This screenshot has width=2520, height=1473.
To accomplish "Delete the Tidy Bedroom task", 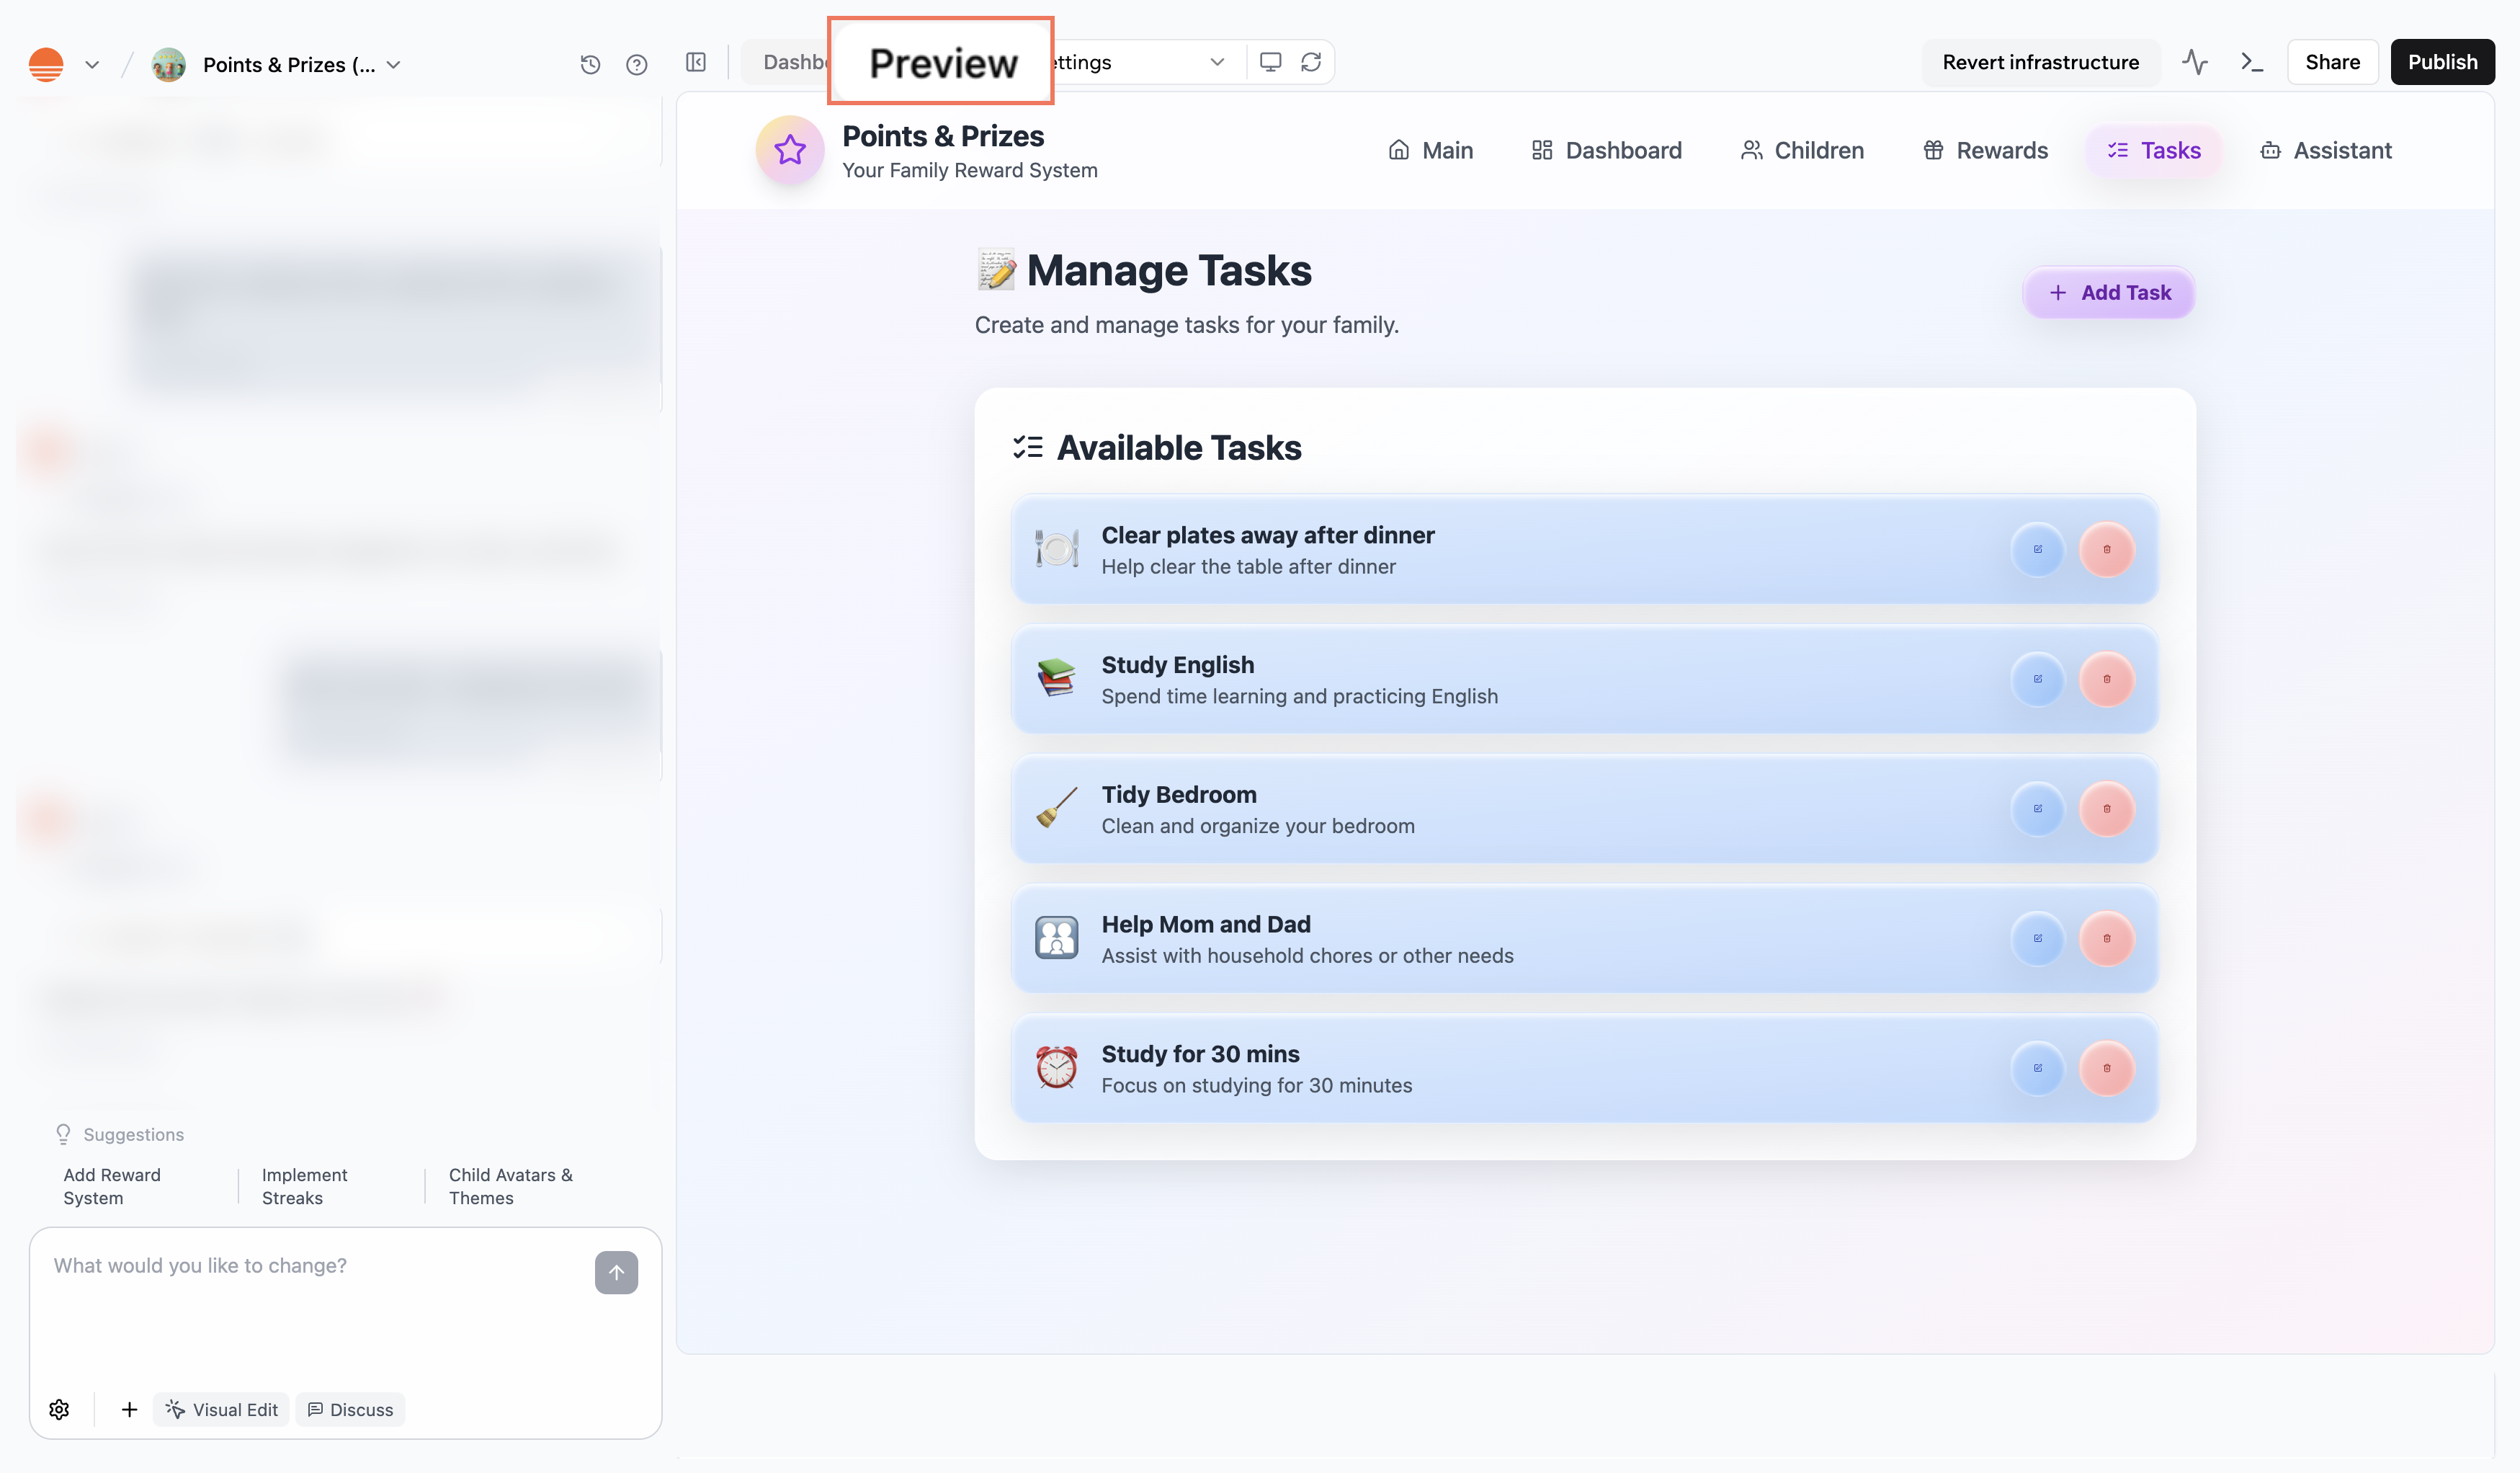I will coord(2107,810).
